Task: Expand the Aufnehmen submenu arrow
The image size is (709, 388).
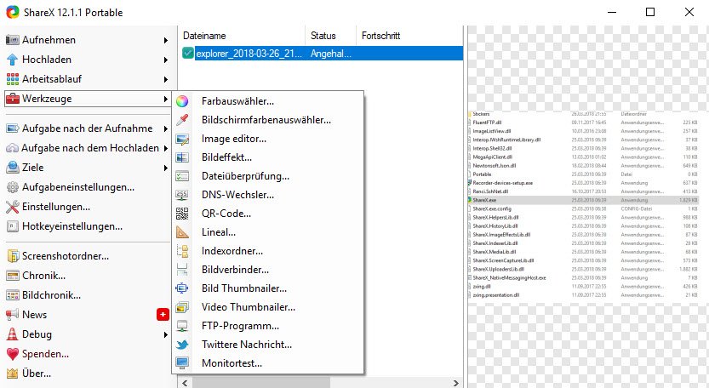Action: [166, 40]
